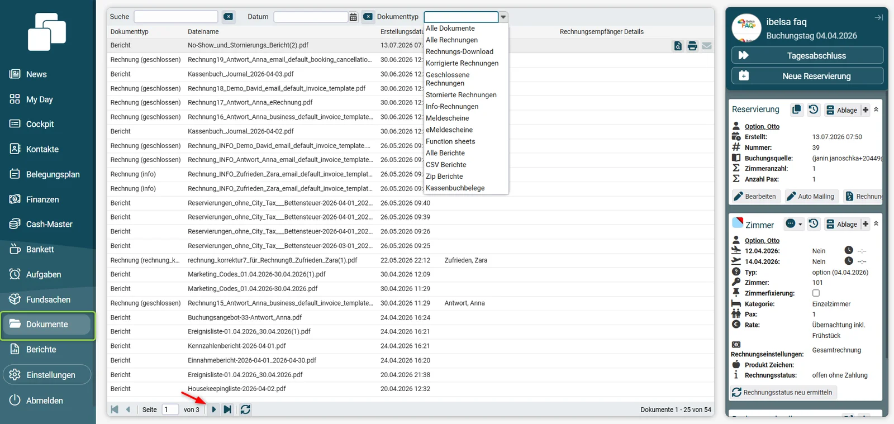894x424 pixels.
Task: Open the Dokumenttyp dropdown arrow
Action: pos(503,17)
